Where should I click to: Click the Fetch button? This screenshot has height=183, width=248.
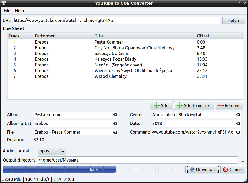(234, 20)
